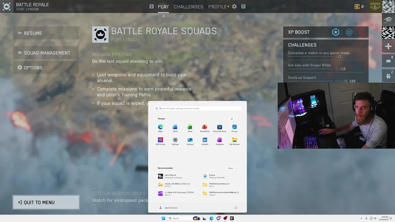Open MSIAfterburnerSetup (1) recommended folder
The height and width of the screenshot is (222, 395).
point(217,185)
